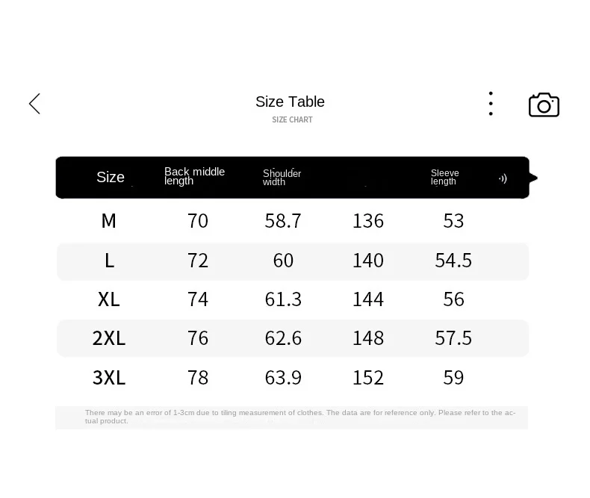
Task: Click the SIZE CHART subtitle
Action: (292, 119)
